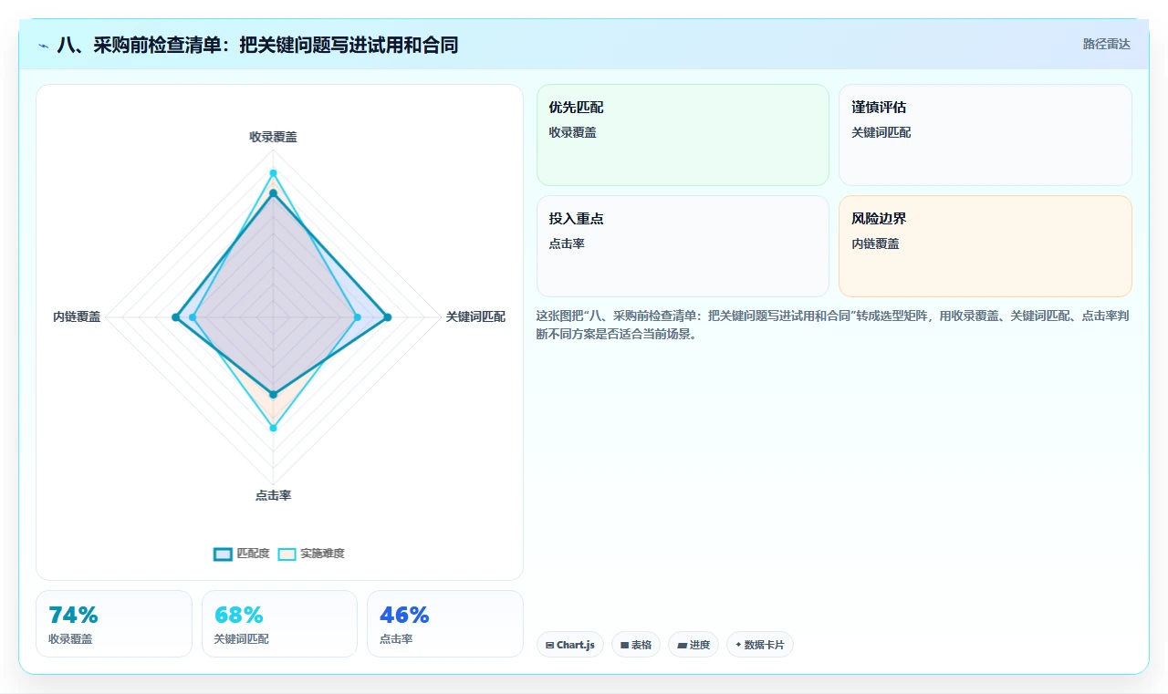The image size is (1168, 694).
Task: Click the 进度 tag
Action: [x=693, y=645]
